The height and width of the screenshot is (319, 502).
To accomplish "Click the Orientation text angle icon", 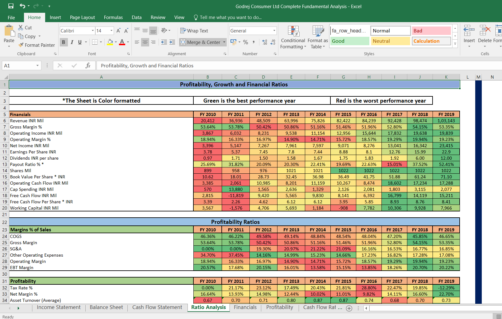I will (x=164, y=31).
